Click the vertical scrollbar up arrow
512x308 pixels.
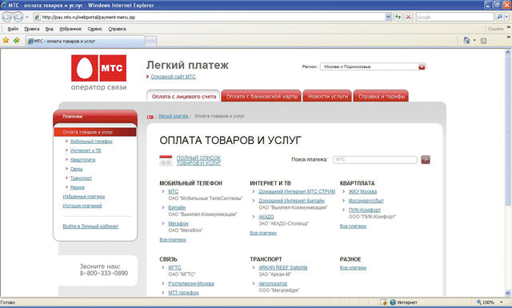pyautogui.click(x=508, y=52)
